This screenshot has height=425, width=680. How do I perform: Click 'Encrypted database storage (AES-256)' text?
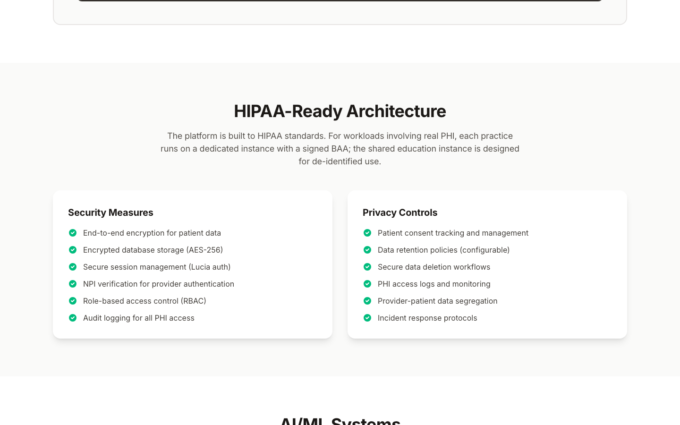[153, 250]
